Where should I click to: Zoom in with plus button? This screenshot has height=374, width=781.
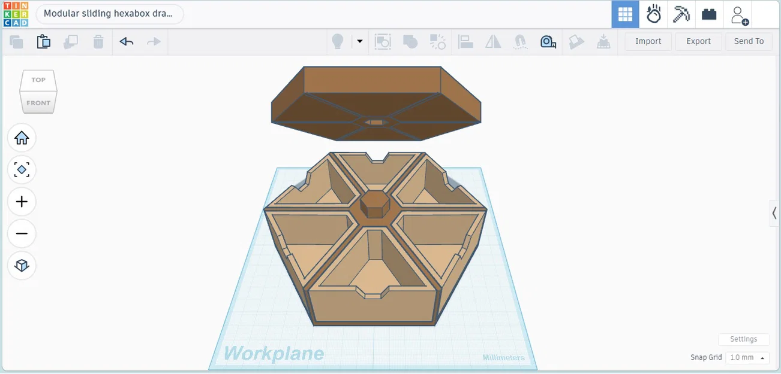[x=22, y=202]
